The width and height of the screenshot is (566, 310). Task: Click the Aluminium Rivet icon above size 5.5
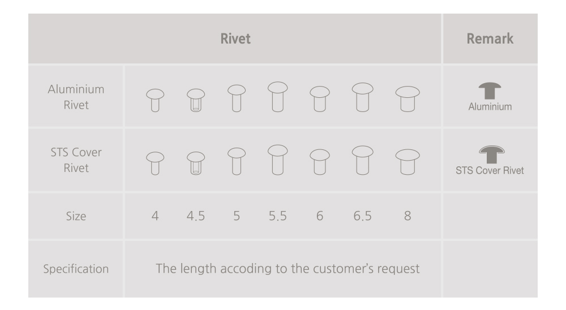pos(277,97)
